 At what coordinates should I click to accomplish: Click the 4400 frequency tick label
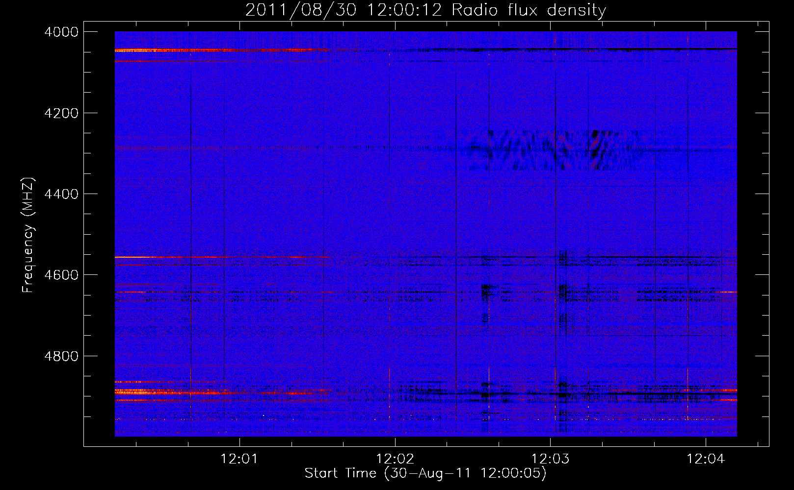61,194
